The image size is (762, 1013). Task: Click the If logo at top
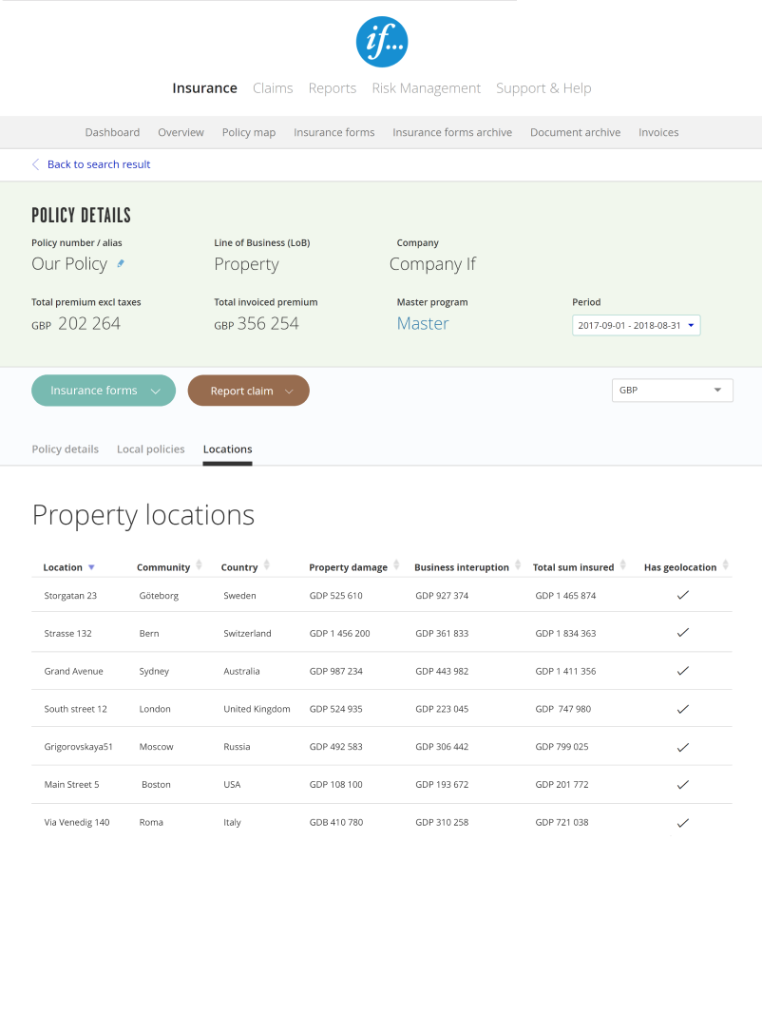click(x=381, y=42)
